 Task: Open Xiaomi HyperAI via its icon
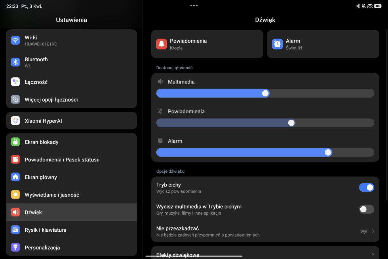[x=15, y=121]
